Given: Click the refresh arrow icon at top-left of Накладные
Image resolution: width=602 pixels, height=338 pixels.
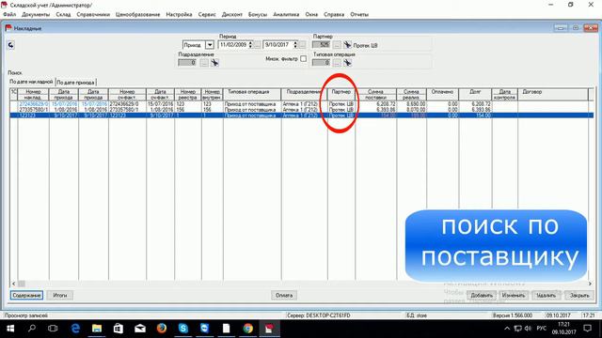Looking at the screenshot, I should point(10,45).
